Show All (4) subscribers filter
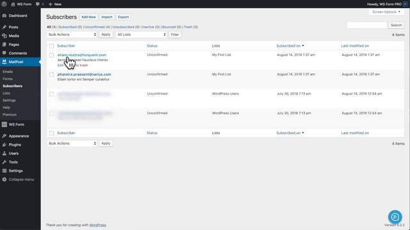This screenshot has width=410, height=230. point(51,27)
